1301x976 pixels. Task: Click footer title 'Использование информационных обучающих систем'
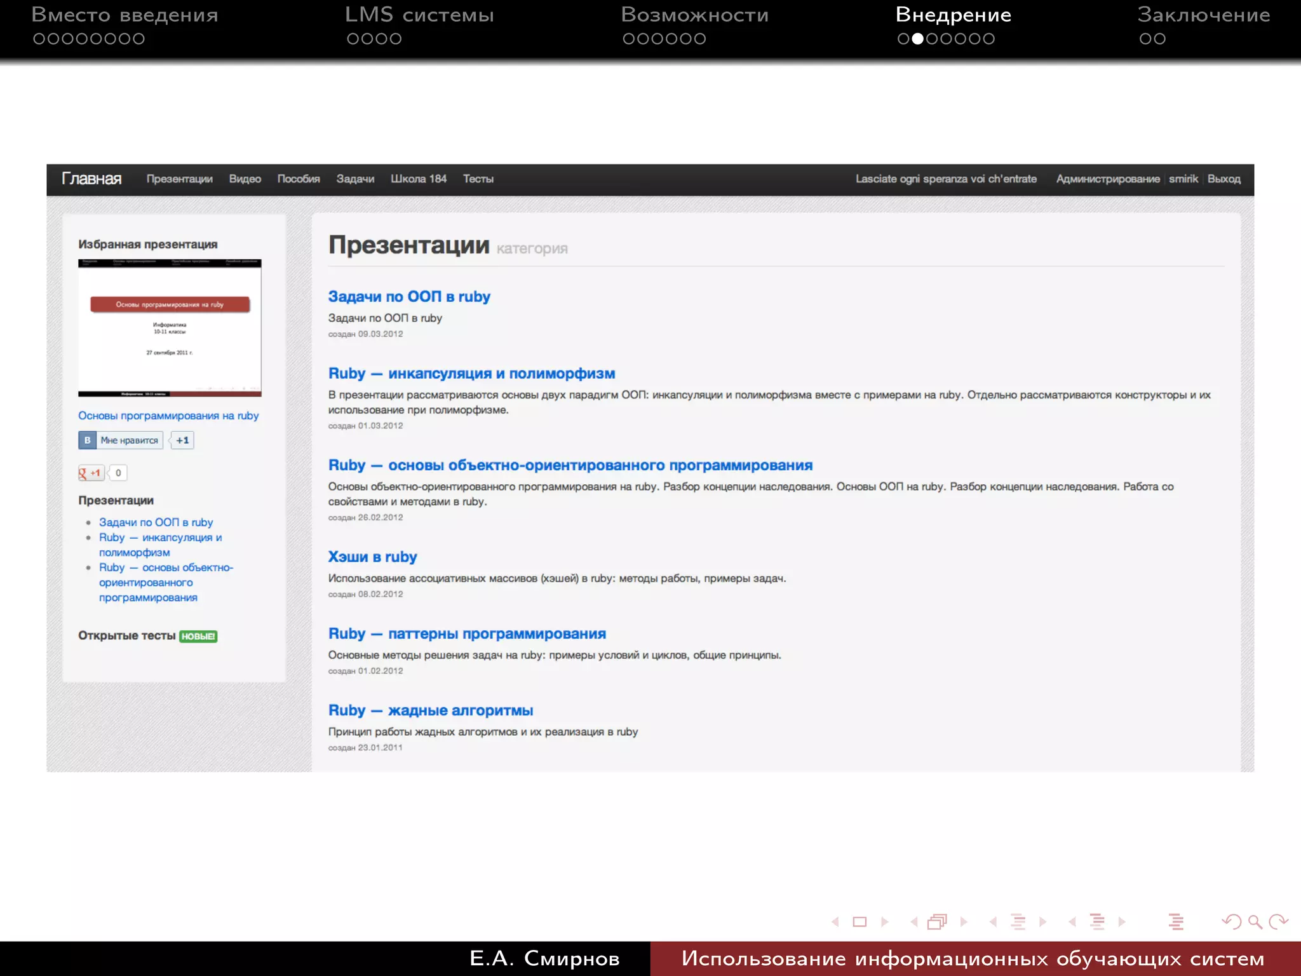pos(973,958)
